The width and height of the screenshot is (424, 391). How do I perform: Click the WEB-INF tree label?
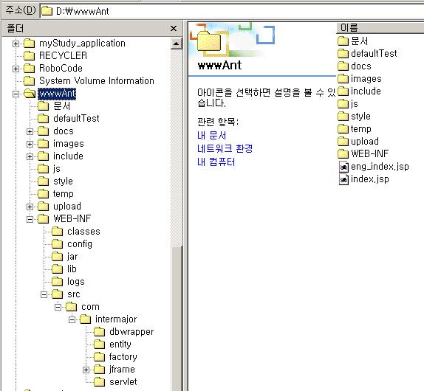click(72, 218)
